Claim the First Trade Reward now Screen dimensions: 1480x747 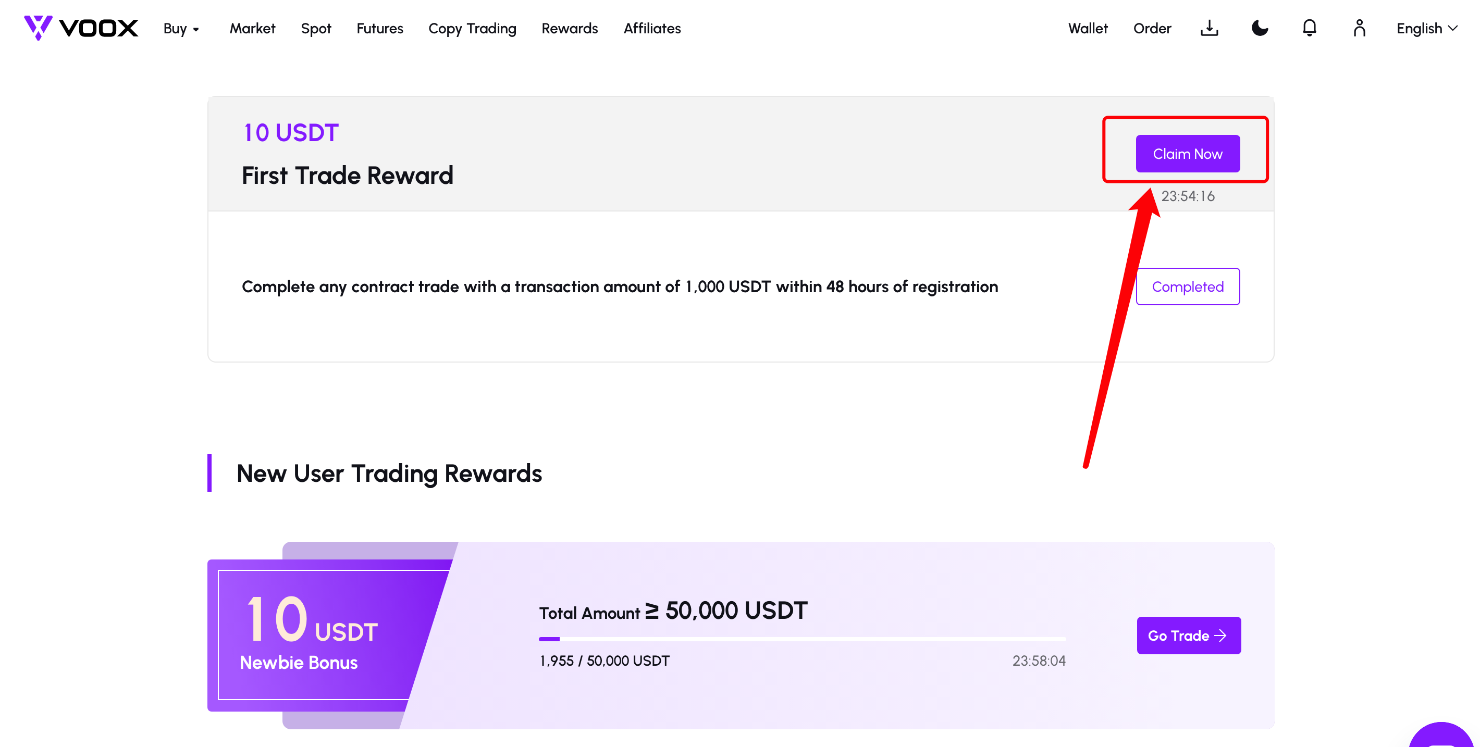(1188, 153)
